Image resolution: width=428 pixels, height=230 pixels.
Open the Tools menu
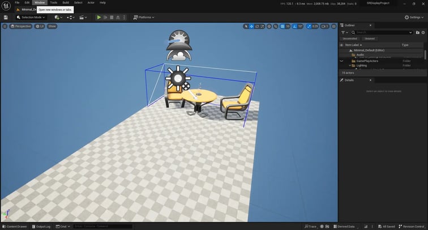click(53, 2)
